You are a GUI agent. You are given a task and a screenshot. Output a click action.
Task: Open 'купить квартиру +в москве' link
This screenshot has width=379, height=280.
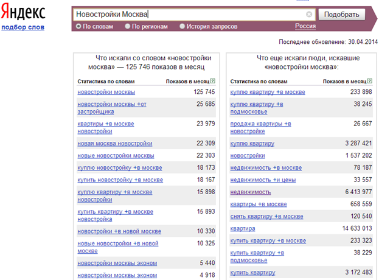(268, 241)
